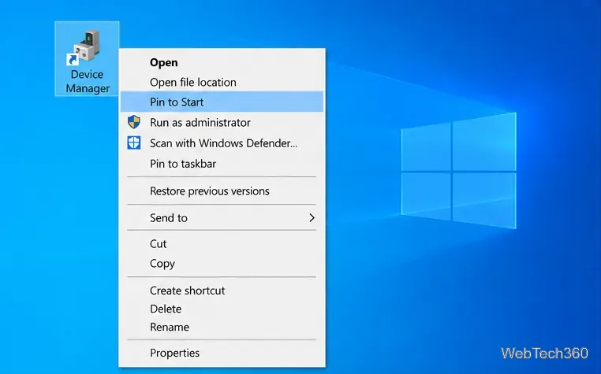Image resolution: width=601 pixels, height=374 pixels.
Task: Choose Open file location
Action: click(222, 83)
